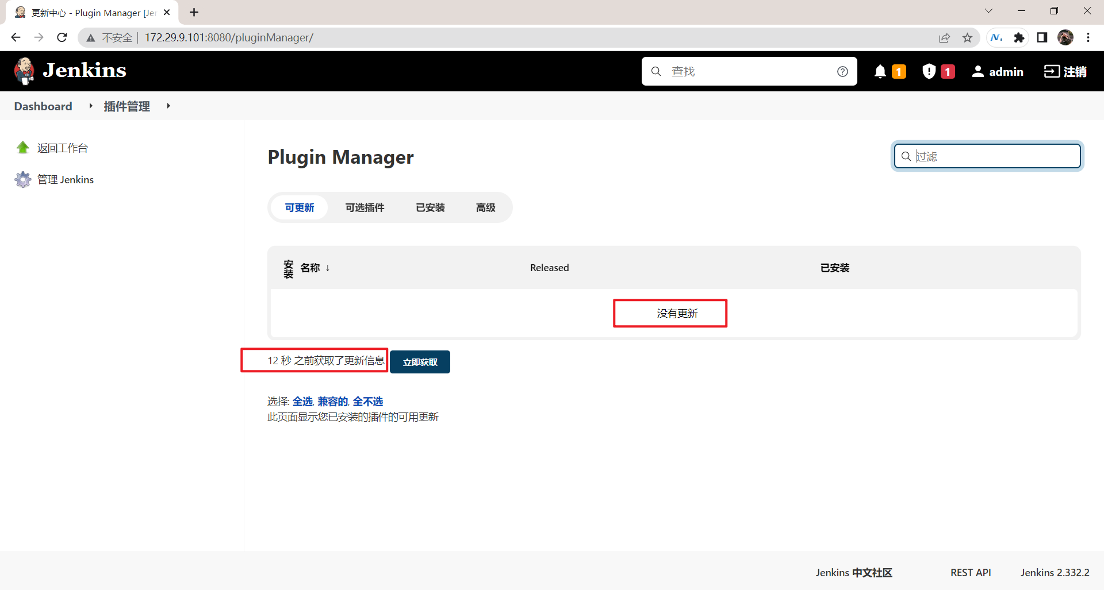Toggle the browser side panel icon
1104x590 pixels.
pos(1042,38)
